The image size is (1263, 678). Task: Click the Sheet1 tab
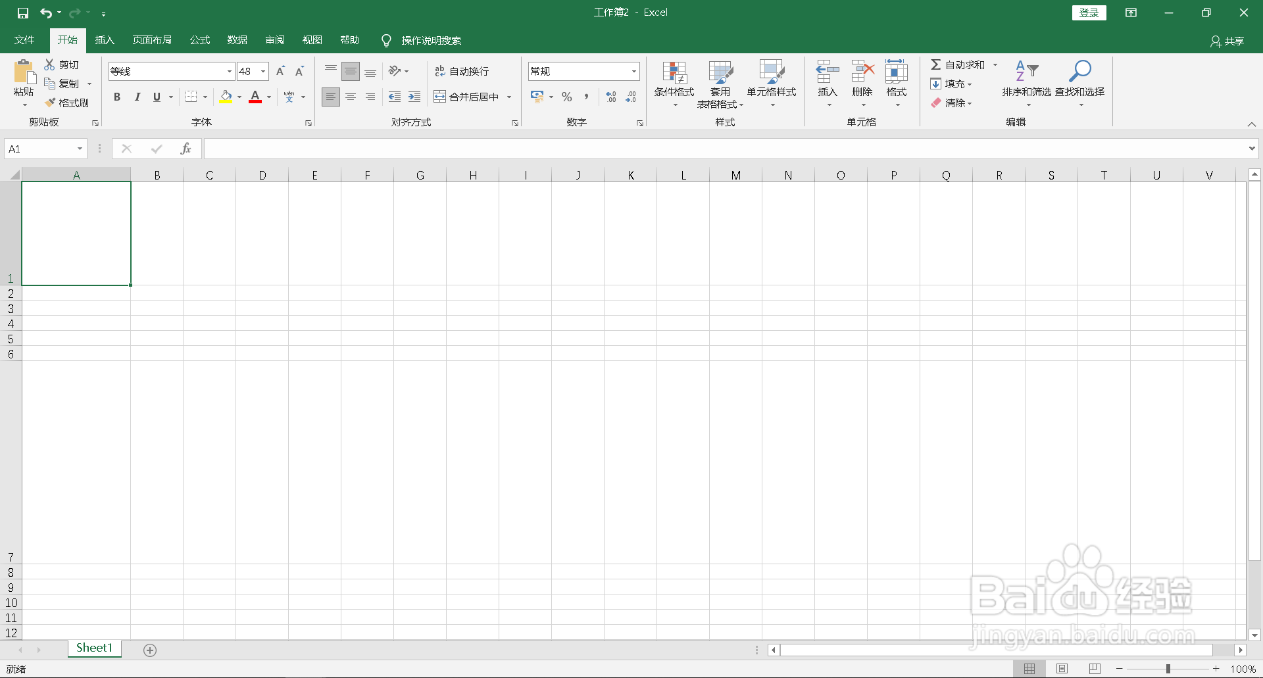94,648
